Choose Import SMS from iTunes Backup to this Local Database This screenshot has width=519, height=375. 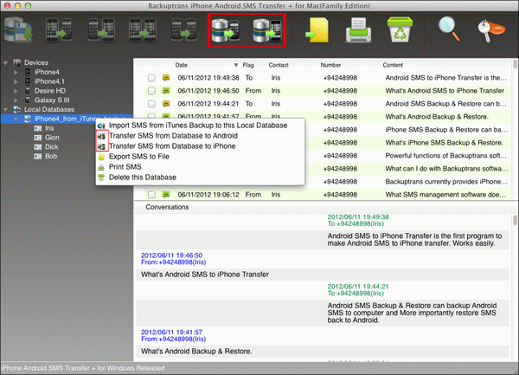pos(198,126)
